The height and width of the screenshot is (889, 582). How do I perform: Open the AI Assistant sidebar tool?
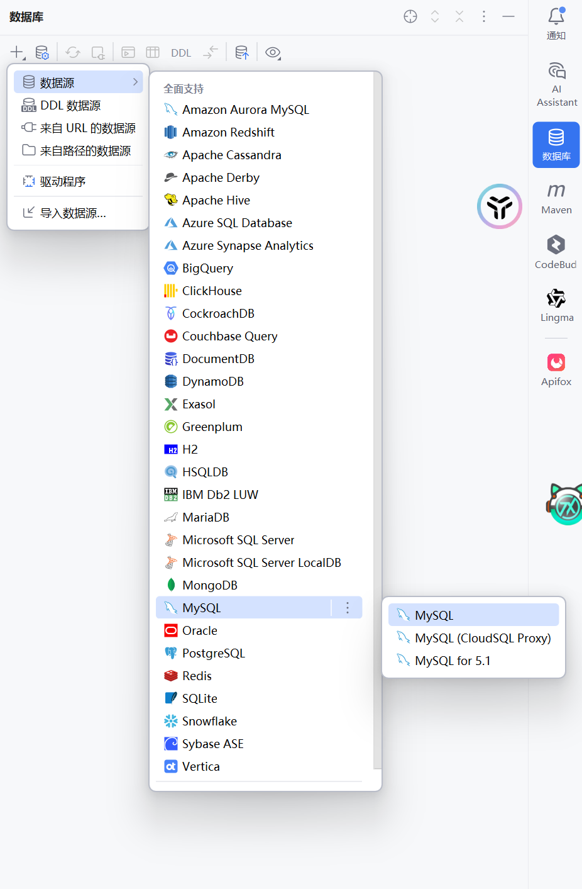(556, 84)
